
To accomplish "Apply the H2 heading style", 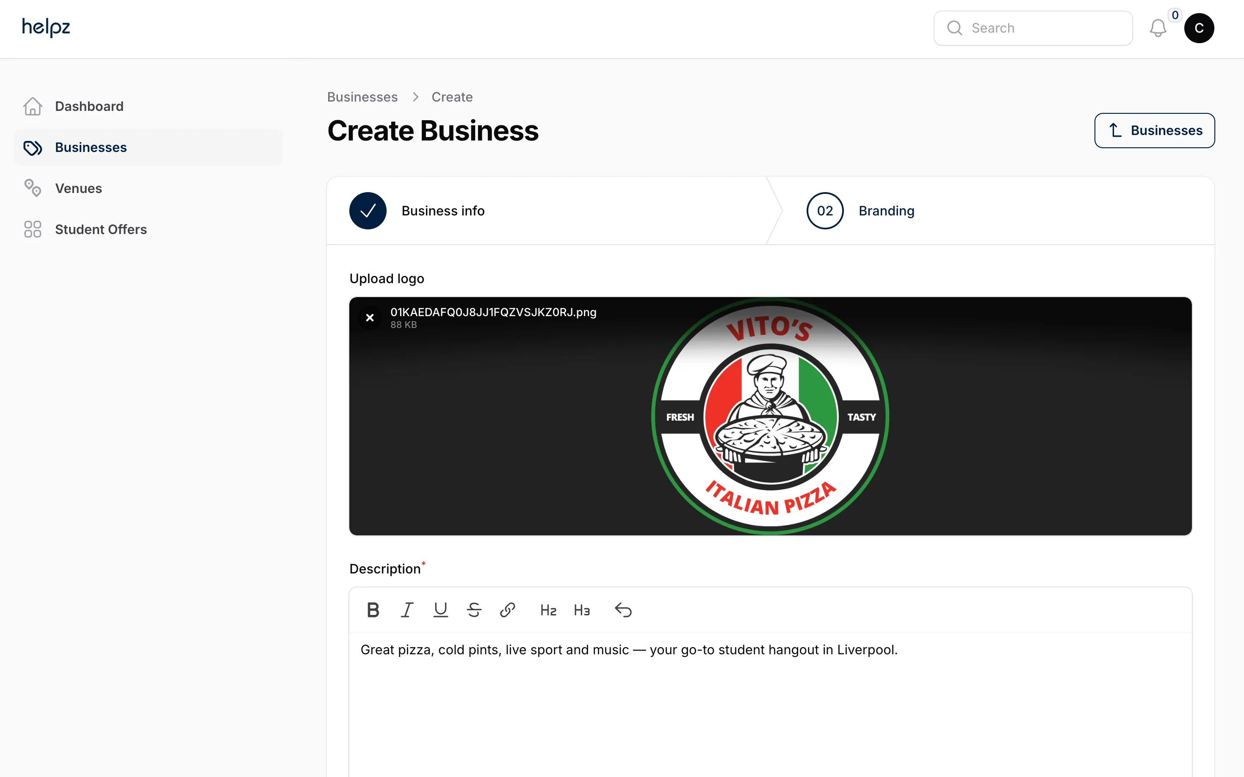I will 548,610.
